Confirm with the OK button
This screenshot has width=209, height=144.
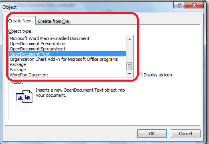pyautogui.click(x=152, y=134)
